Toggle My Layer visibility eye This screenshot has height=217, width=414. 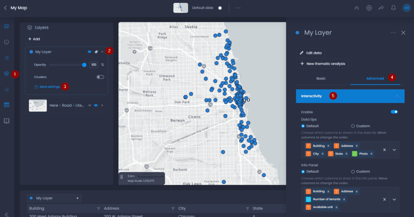89,52
